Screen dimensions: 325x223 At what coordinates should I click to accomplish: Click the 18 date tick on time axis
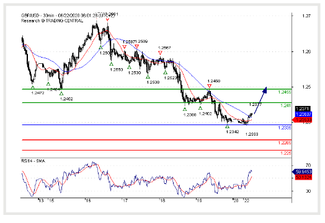[162, 201]
